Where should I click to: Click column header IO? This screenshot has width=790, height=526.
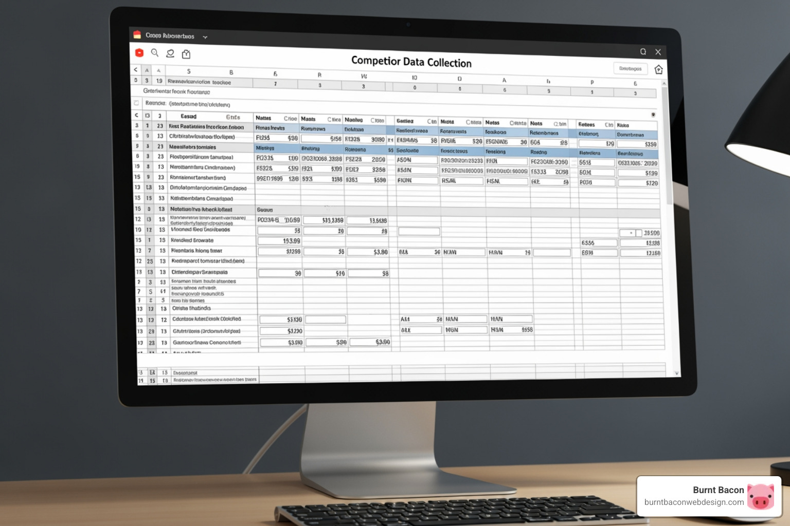pyautogui.click(x=414, y=78)
